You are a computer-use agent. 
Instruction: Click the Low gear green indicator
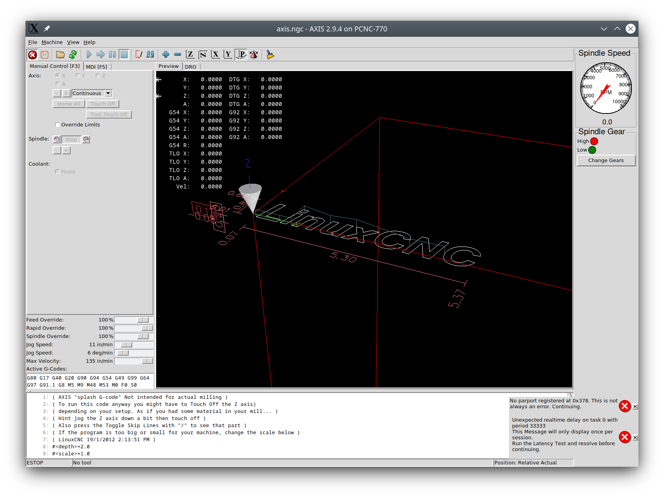tap(592, 150)
